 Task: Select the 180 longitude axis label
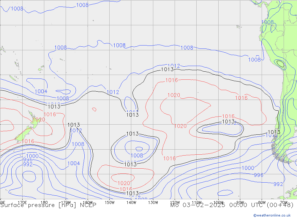pyautogui.click(x=44, y=203)
